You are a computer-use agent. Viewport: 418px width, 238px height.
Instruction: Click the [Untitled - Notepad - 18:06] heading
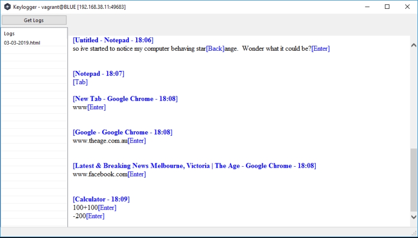pos(113,40)
